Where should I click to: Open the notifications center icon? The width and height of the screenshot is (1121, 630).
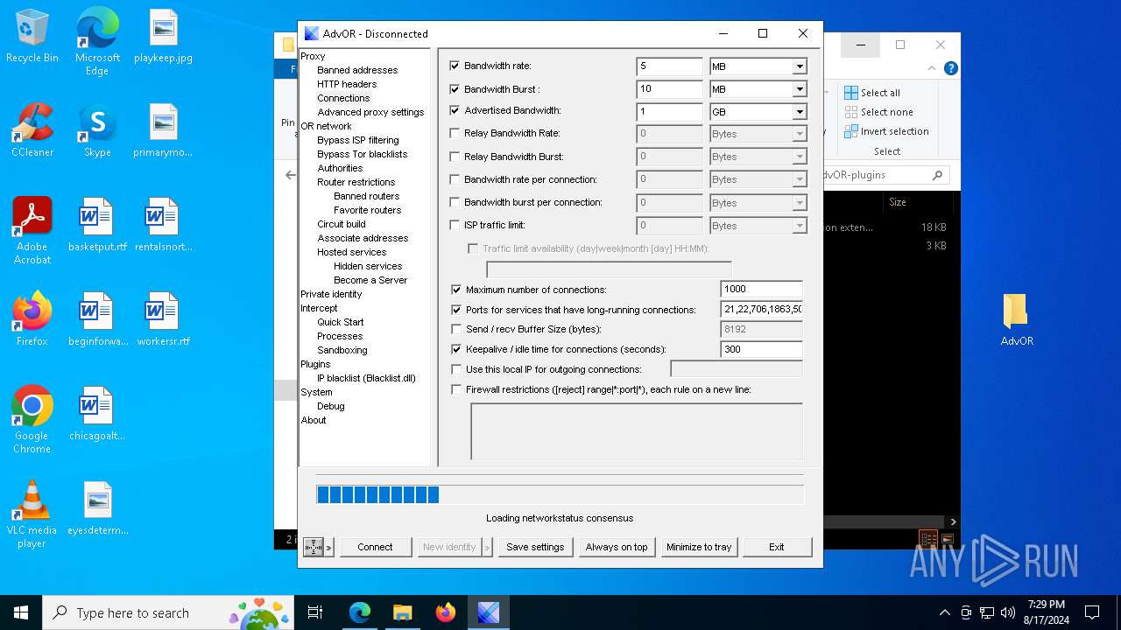[1092, 612]
